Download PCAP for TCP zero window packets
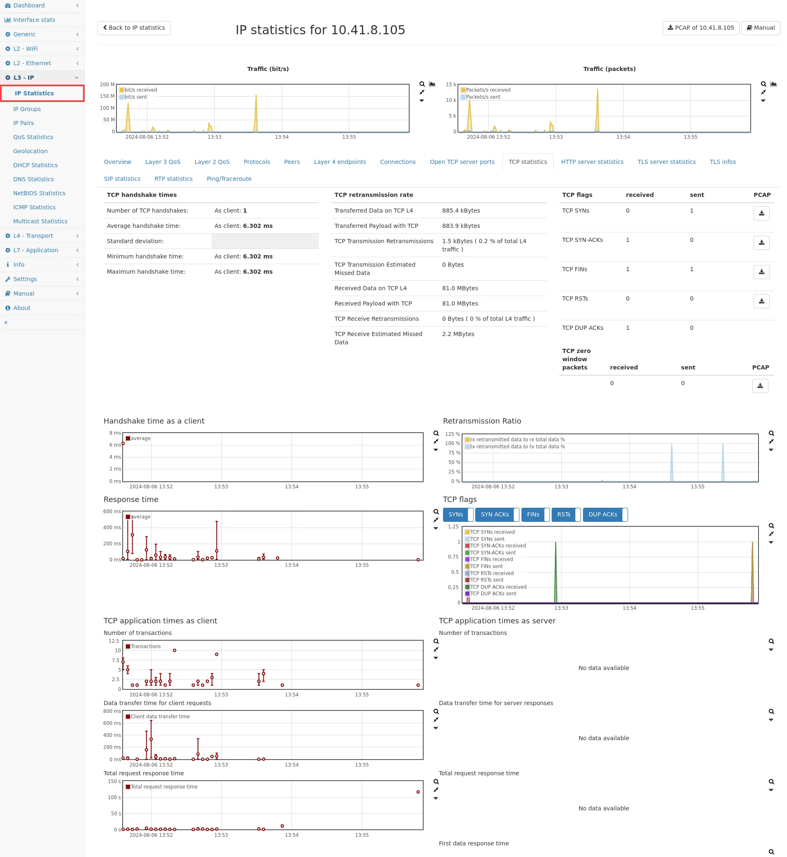This screenshot has width=787, height=857. pyautogui.click(x=760, y=386)
